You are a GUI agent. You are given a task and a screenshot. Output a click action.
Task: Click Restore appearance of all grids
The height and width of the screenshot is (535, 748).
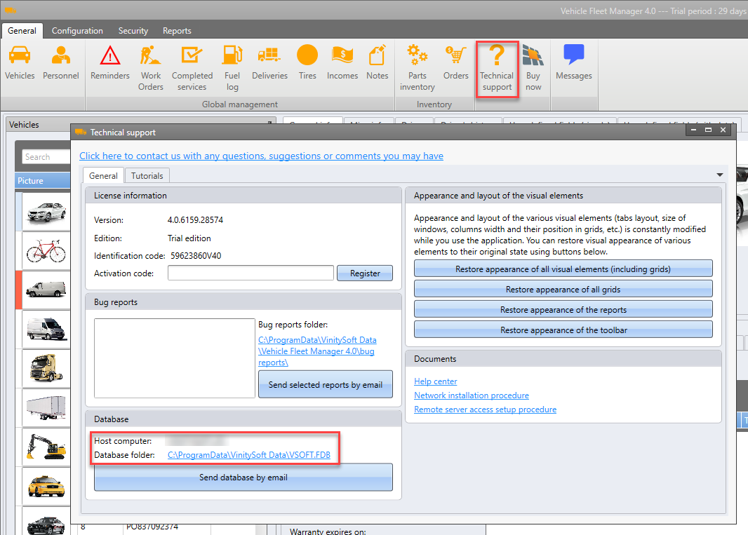[563, 290]
